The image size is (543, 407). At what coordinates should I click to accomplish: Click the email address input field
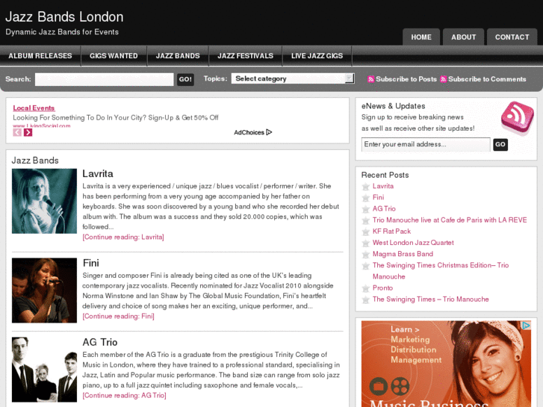426,144
